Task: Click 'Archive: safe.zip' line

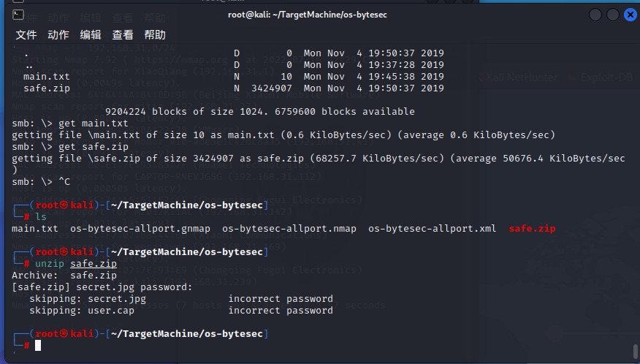Action: point(64,276)
